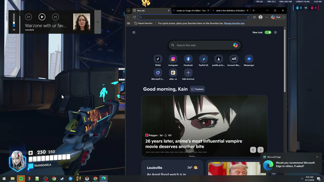
Task: Dismiss the Microsoft Edge notification
Action: (x=317, y=157)
